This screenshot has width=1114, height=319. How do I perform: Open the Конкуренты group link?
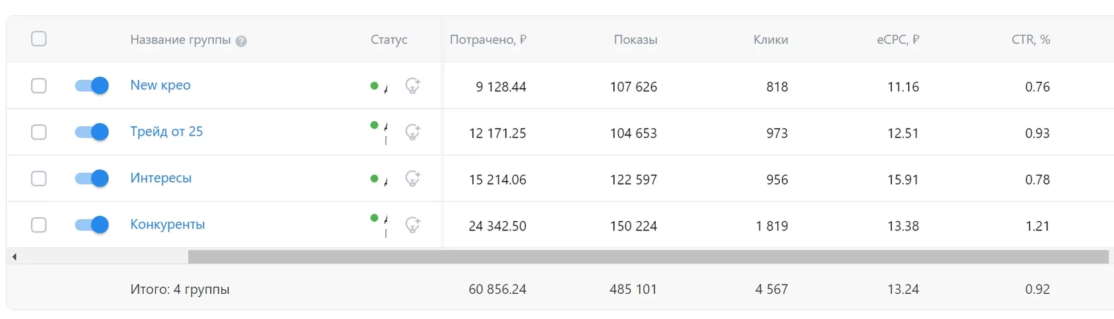167,224
